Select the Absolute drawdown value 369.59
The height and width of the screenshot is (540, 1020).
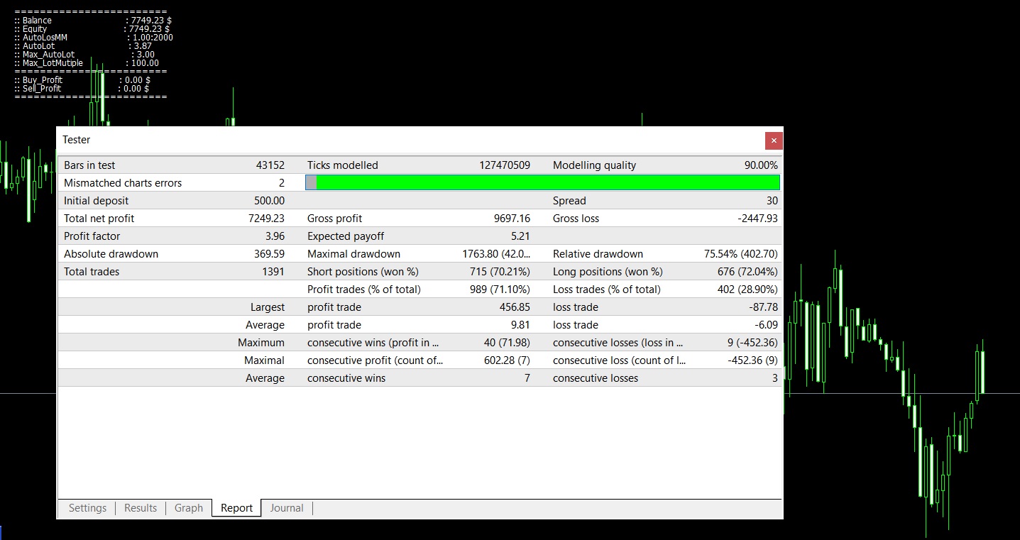point(269,254)
